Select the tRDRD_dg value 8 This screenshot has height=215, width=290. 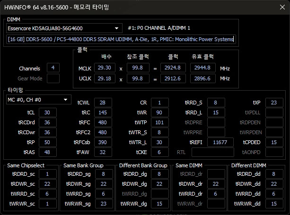[160, 174]
